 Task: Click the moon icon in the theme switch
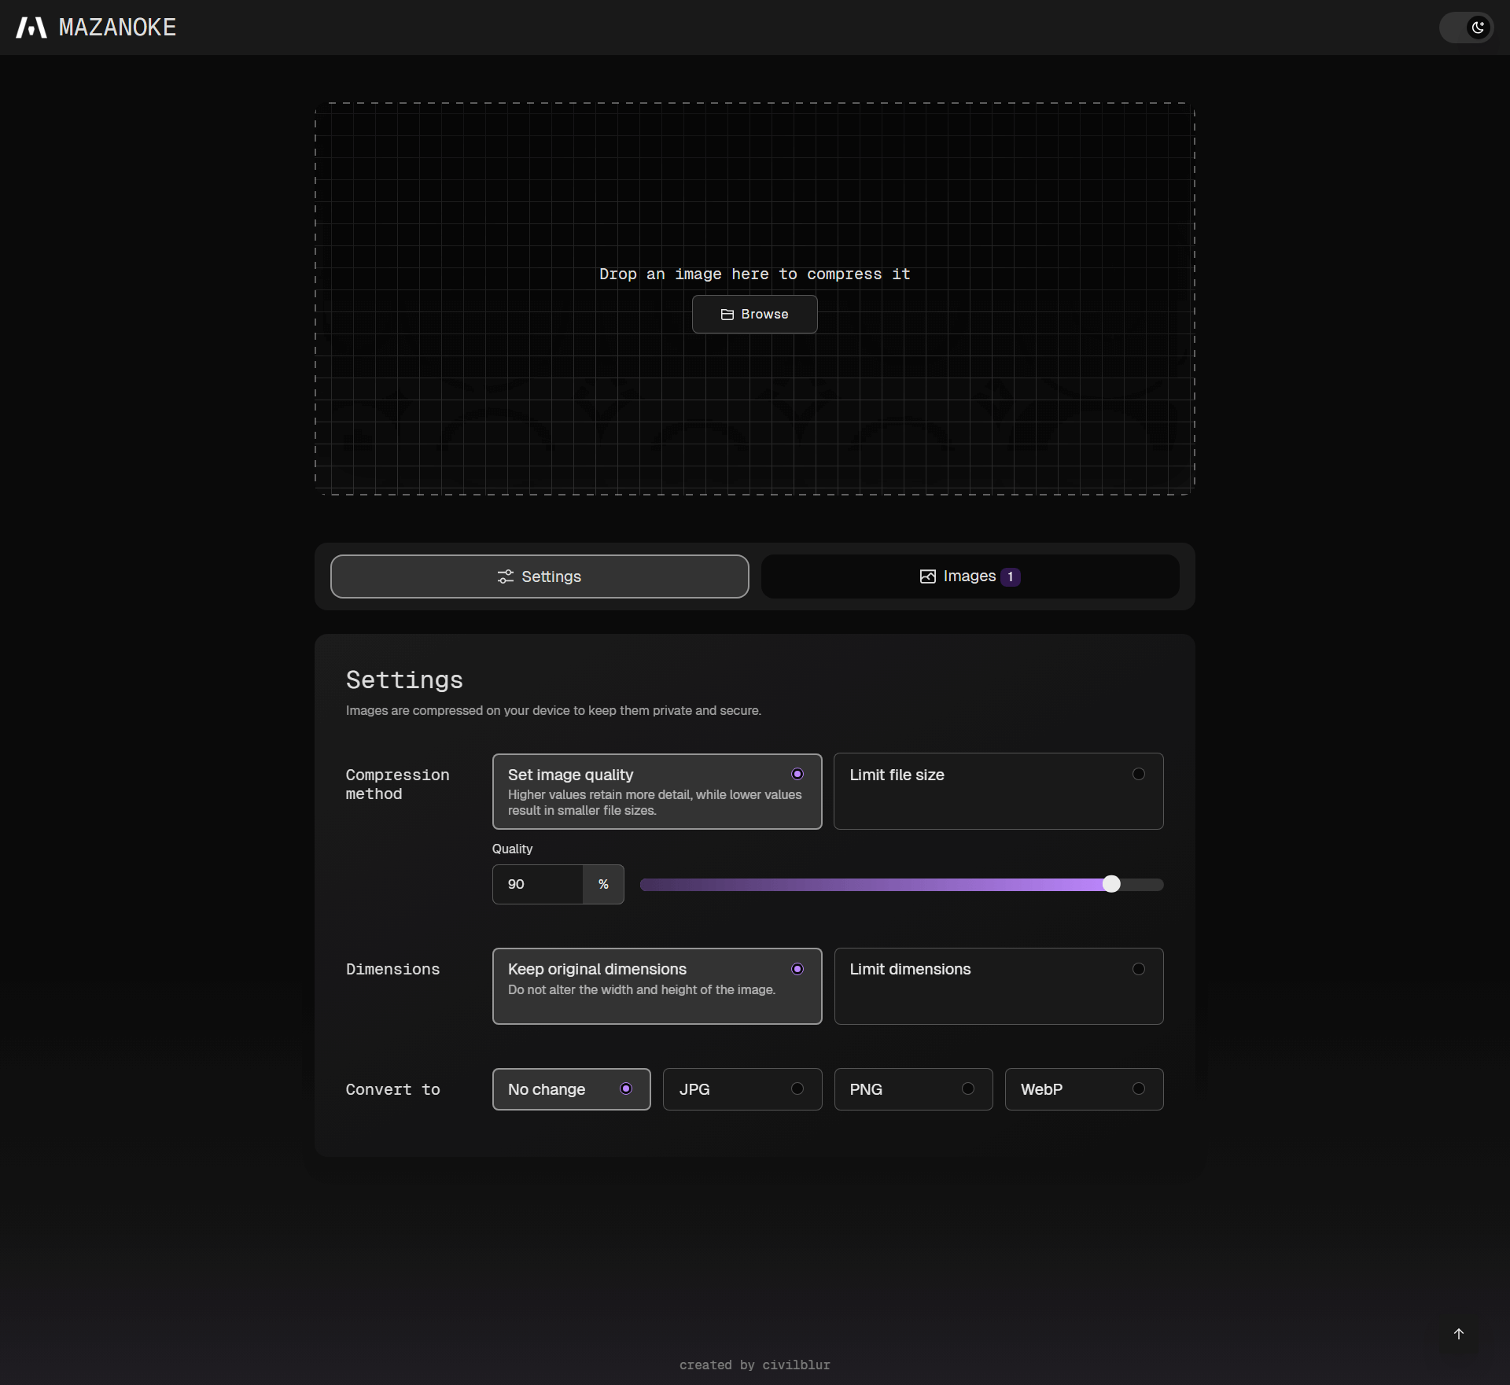(1478, 28)
